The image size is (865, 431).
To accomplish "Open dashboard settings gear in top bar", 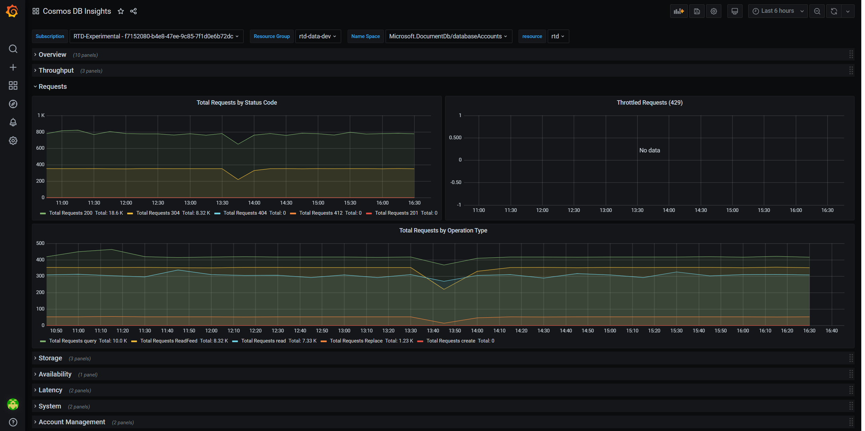I will click(713, 11).
